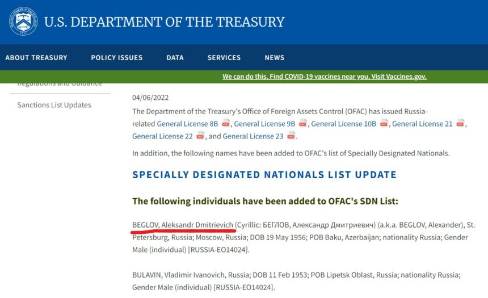
Task: Open the Services navigation menu
Action: point(224,57)
